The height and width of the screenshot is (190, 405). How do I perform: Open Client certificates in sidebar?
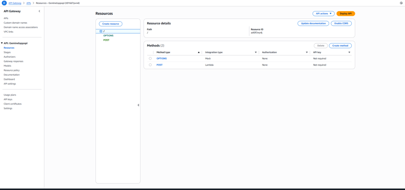click(13, 103)
